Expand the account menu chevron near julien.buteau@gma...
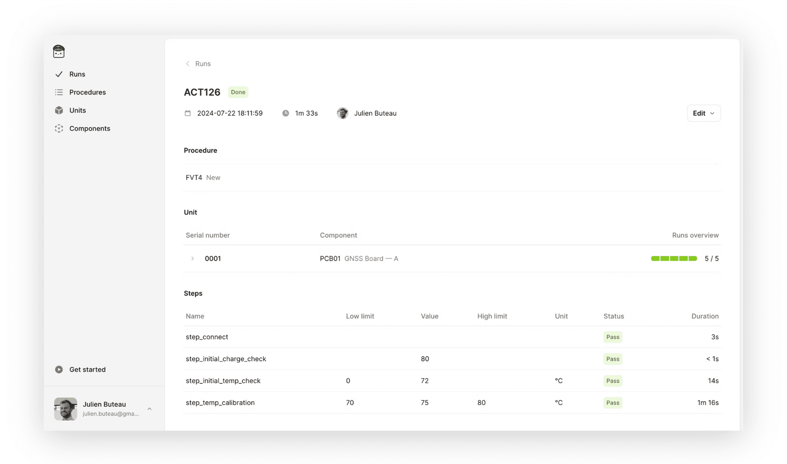 tap(149, 409)
